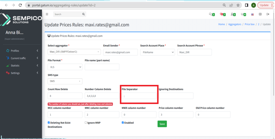
Task: Change language via the US flag icon
Action: coord(252,15)
